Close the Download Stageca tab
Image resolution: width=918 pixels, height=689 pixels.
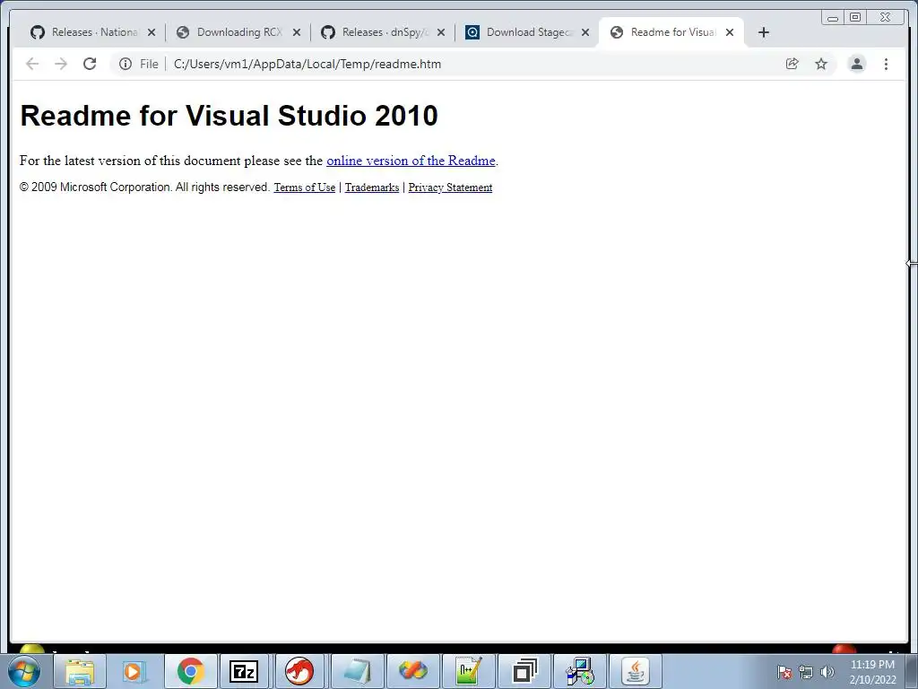585,32
